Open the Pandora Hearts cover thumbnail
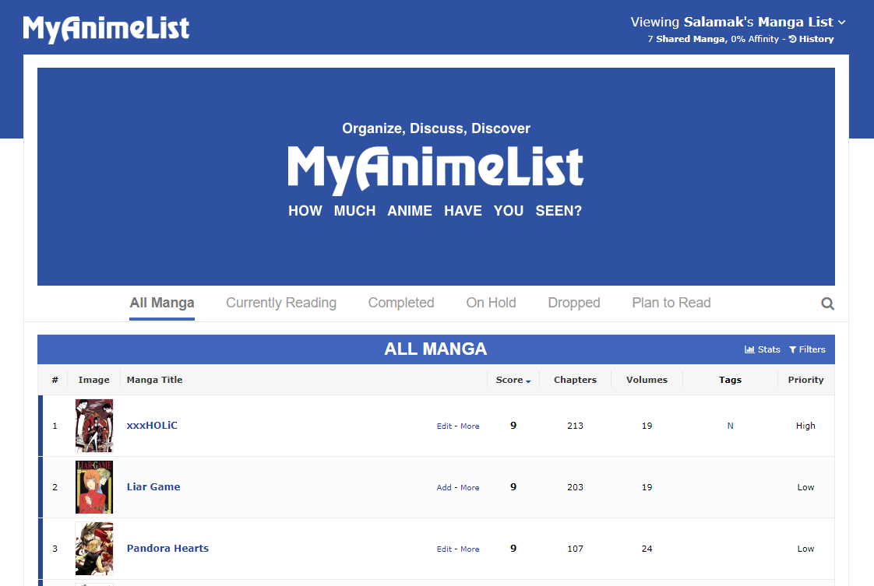Viewport: 874px width, 586px height. [94, 548]
